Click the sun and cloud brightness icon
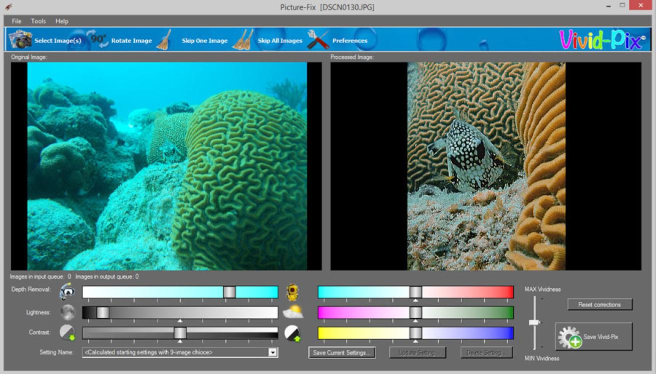Image resolution: width=656 pixels, height=374 pixels. [293, 312]
